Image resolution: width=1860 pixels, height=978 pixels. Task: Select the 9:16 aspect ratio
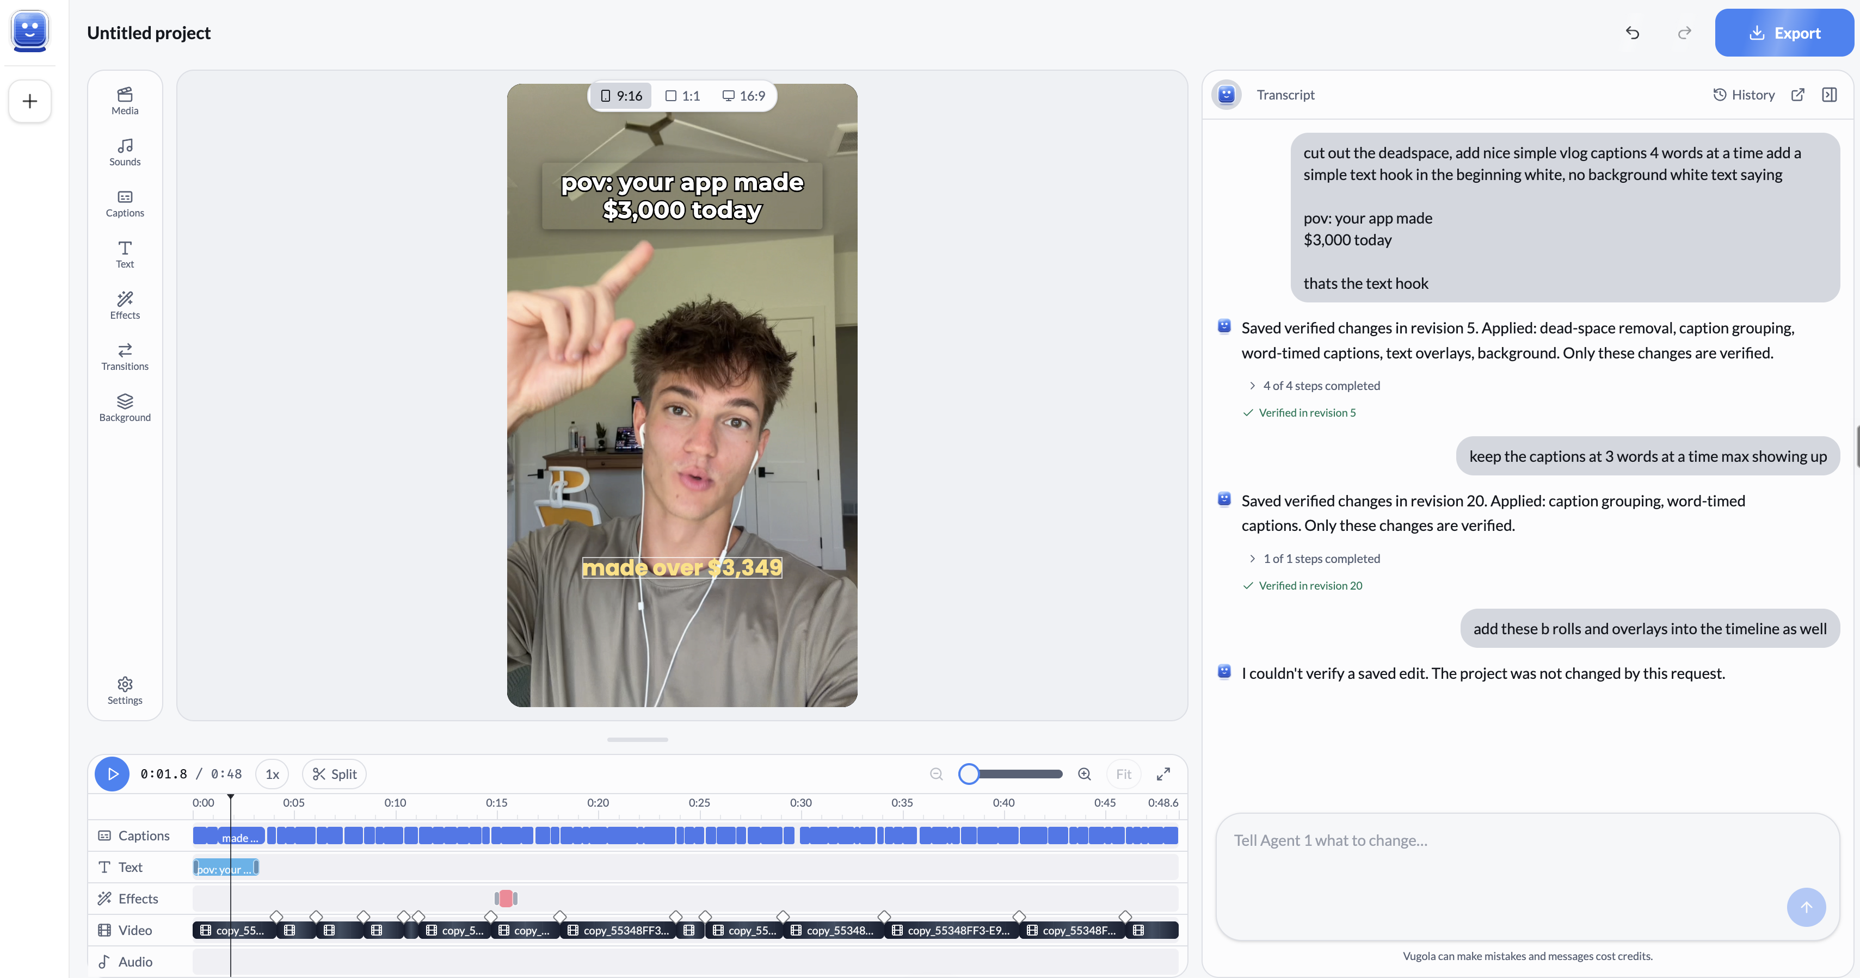621,96
